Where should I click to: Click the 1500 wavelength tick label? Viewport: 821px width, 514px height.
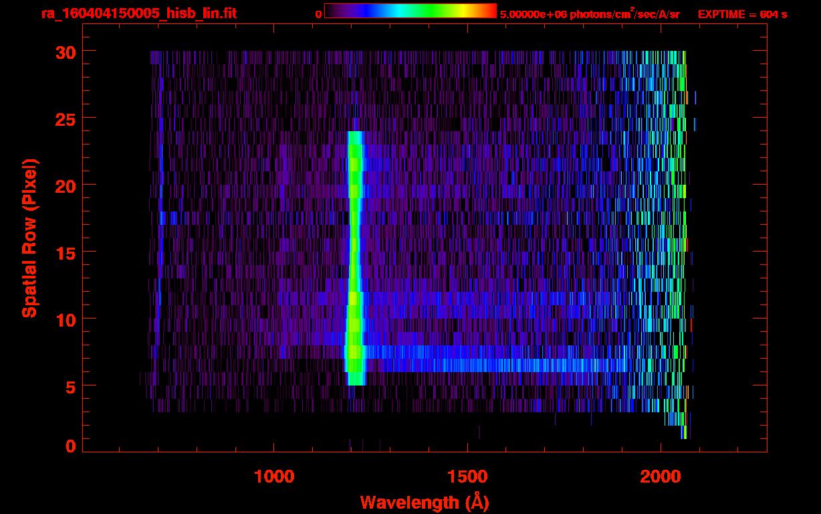click(x=468, y=477)
